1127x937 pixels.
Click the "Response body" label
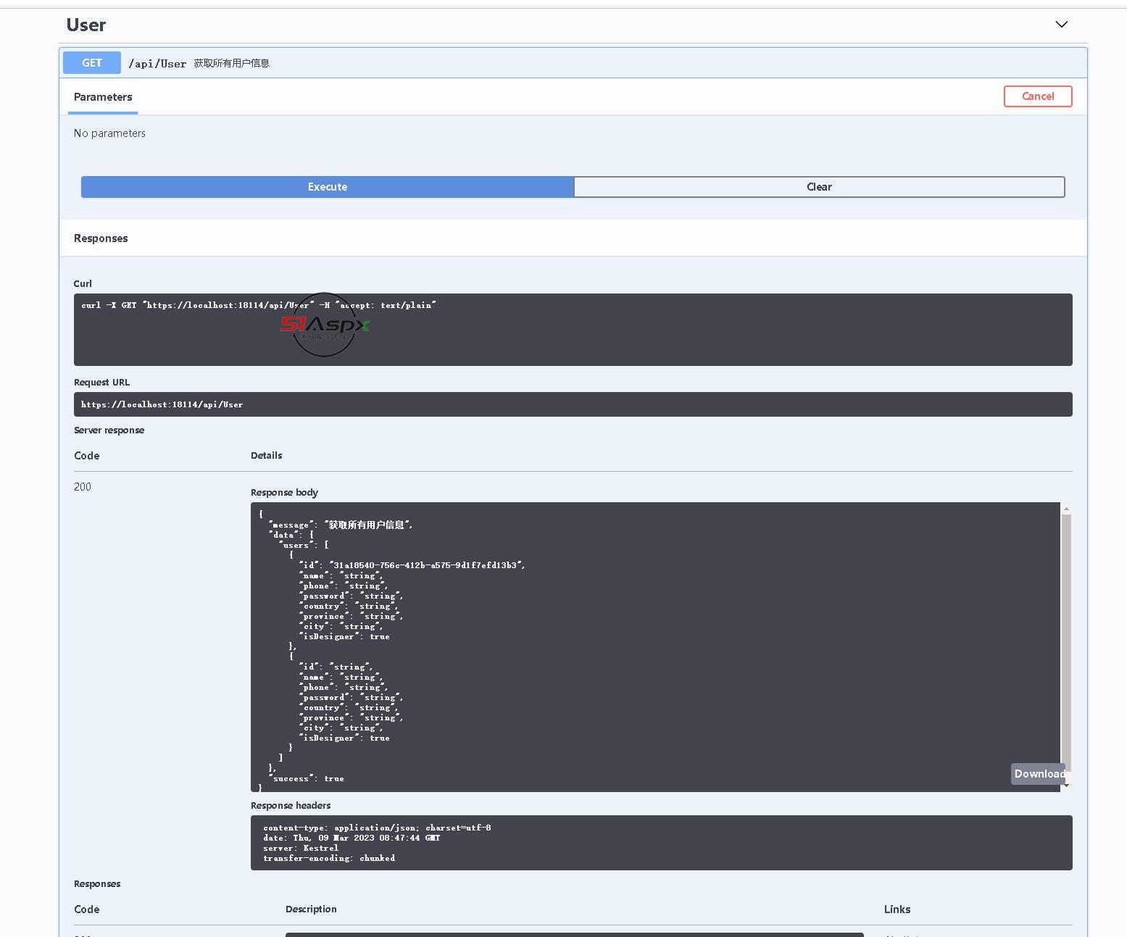pyautogui.click(x=284, y=493)
